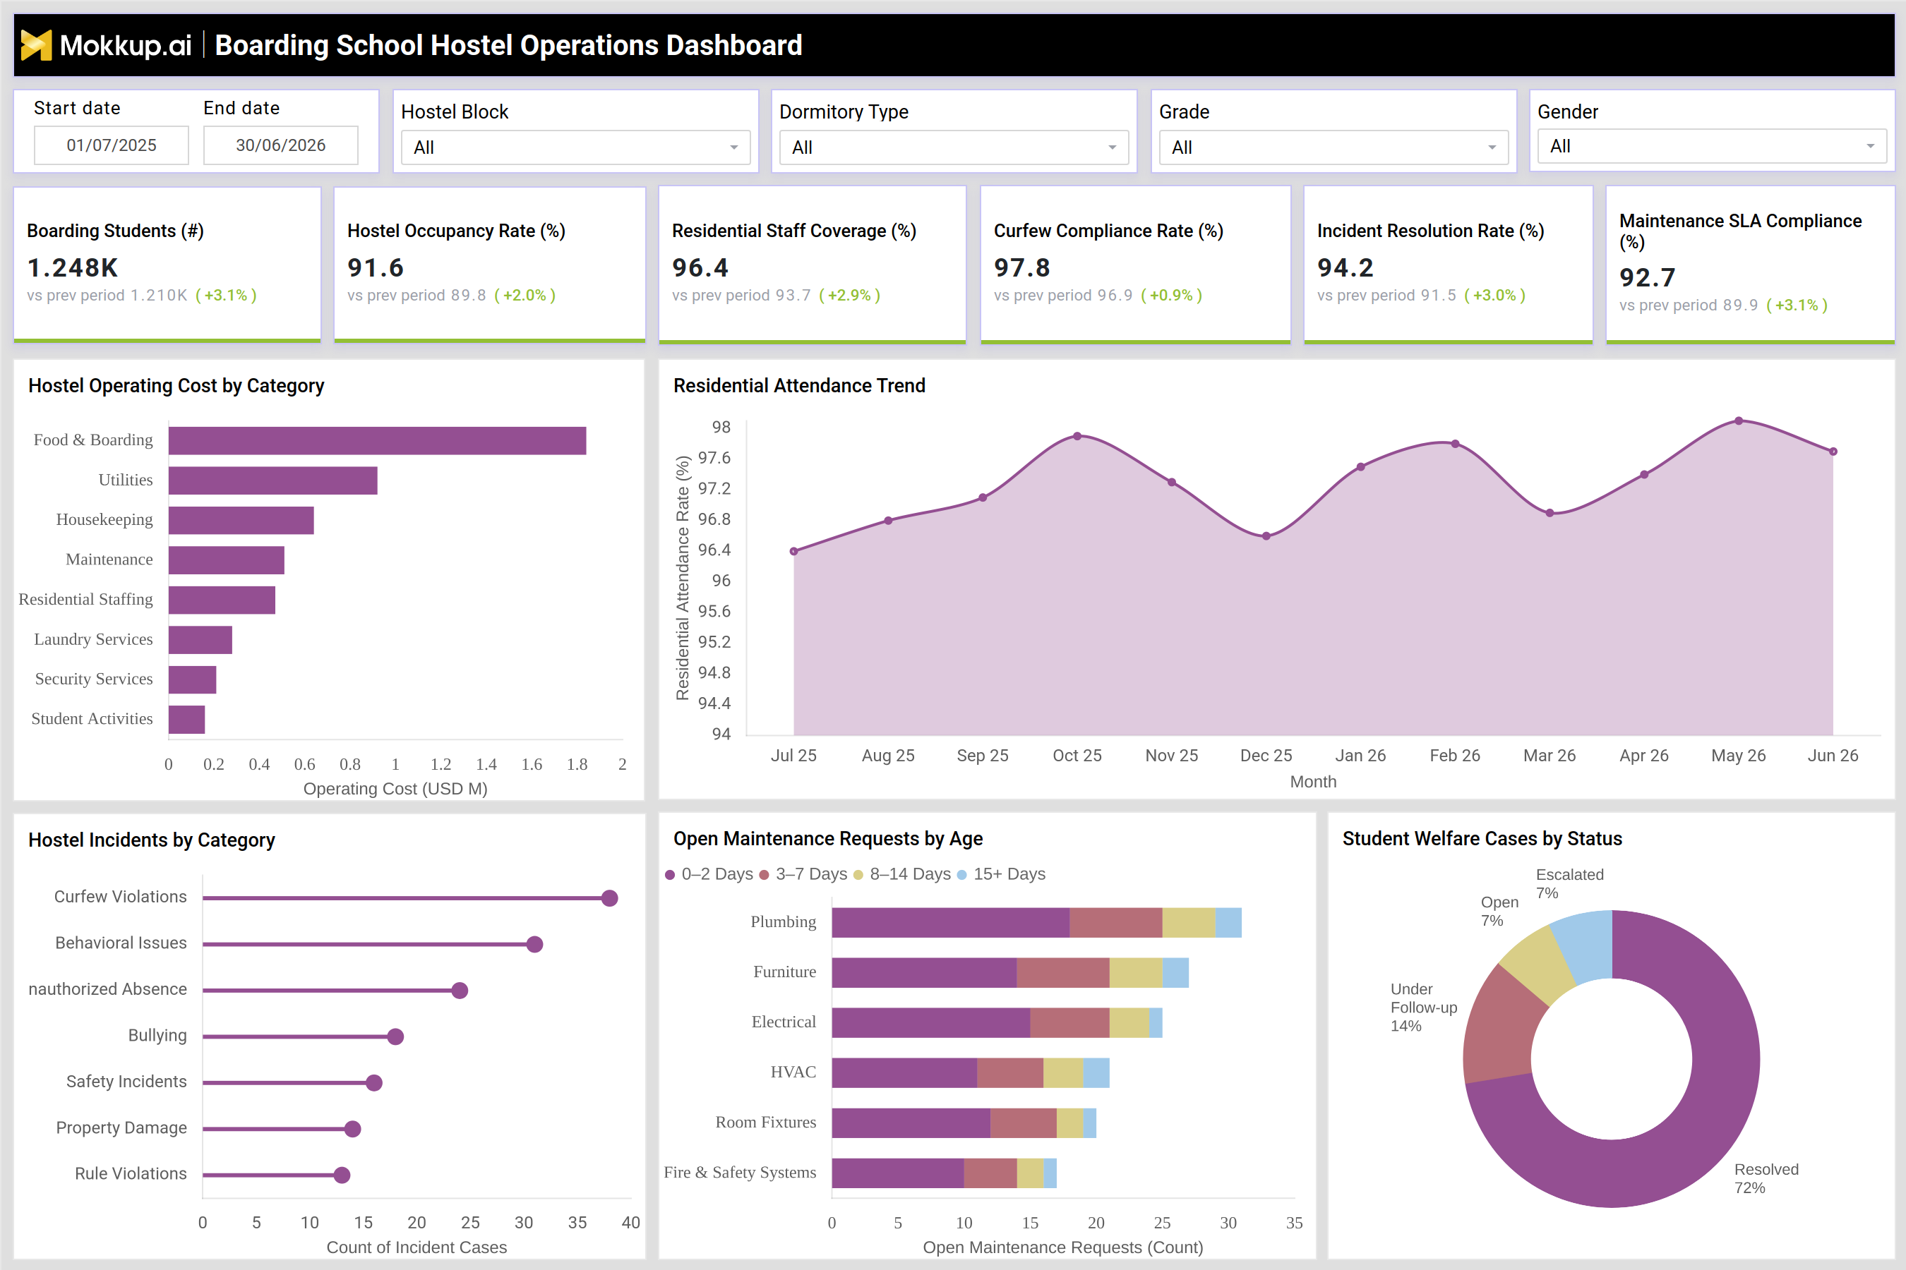The height and width of the screenshot is (1270, 1906).
Task: Click the Utilities cost bar
Action: tap(273, 480)
